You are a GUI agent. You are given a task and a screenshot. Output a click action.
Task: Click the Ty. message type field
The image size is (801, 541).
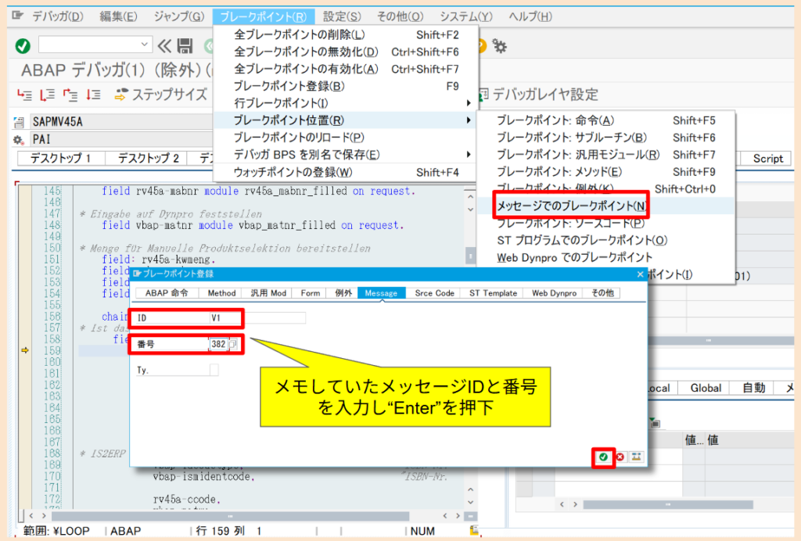point(214,370)
